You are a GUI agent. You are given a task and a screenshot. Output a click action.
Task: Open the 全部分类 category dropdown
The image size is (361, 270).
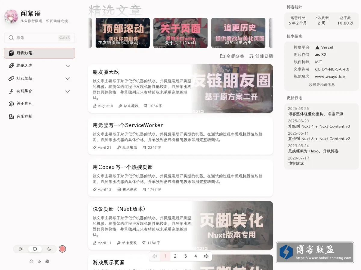click(x=232, y=56)
